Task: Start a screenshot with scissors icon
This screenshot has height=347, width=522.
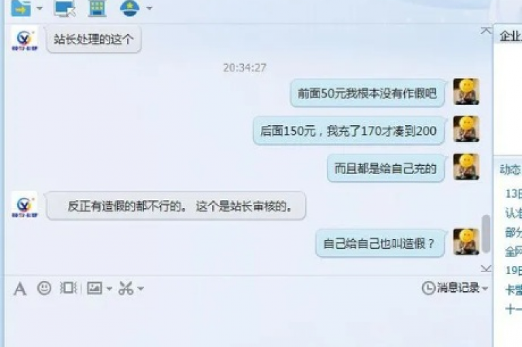Action: click(126, 288)
